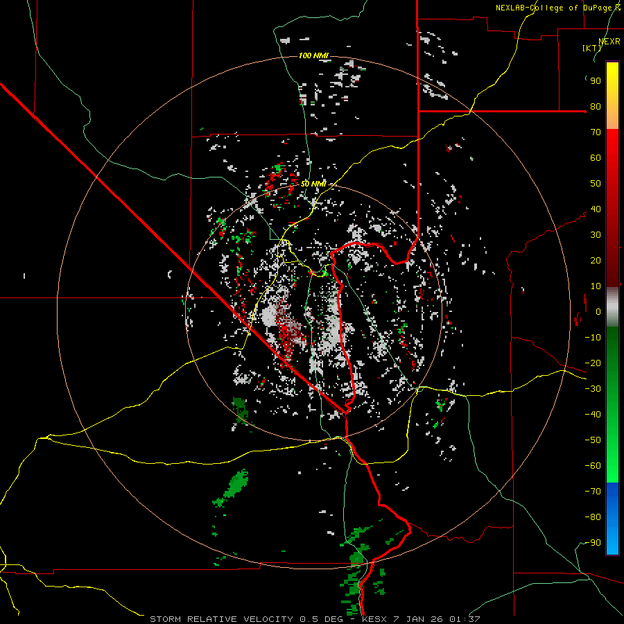Click the -70 value on velocity scale
Image resolution: width=624 pixels, height=624 pixels.
[593, 492]
